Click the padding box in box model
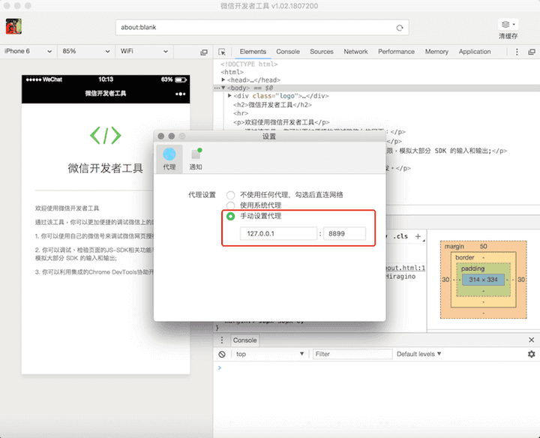The image size is (540, 438). coord(484,280)
